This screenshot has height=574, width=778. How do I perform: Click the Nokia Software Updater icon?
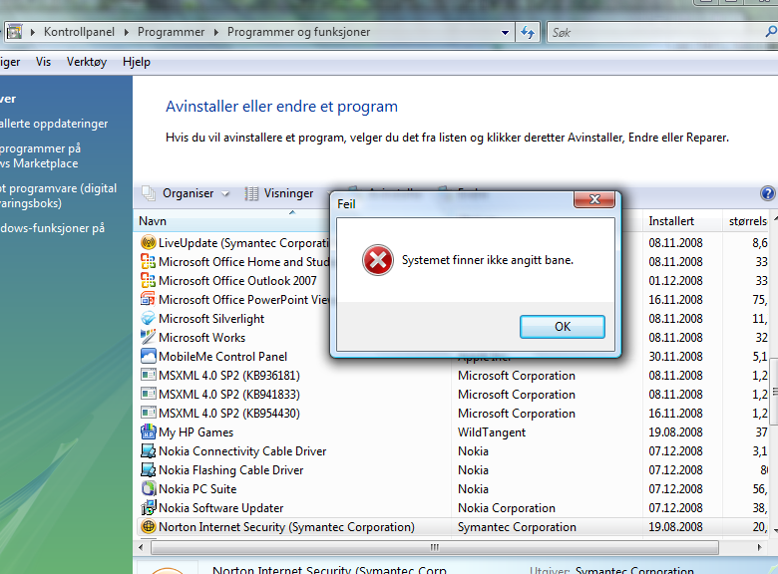(x=148, y=507)
